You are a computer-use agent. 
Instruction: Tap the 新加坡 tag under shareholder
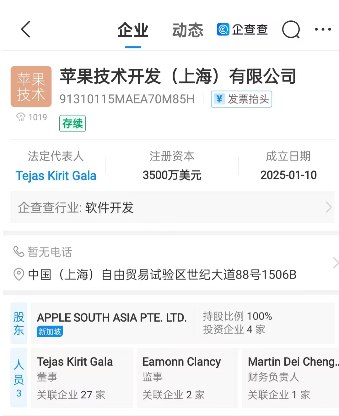(x=50, y=331)
